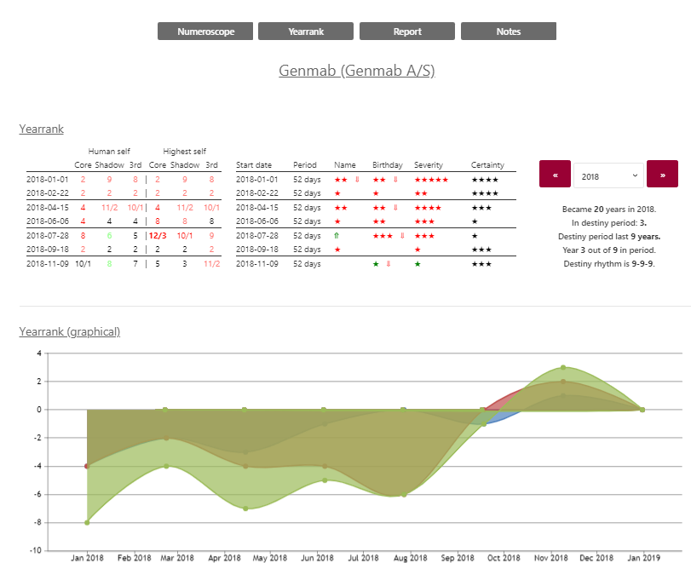Click the Start date column header
The image size is (691, 563).
point(254,164)
